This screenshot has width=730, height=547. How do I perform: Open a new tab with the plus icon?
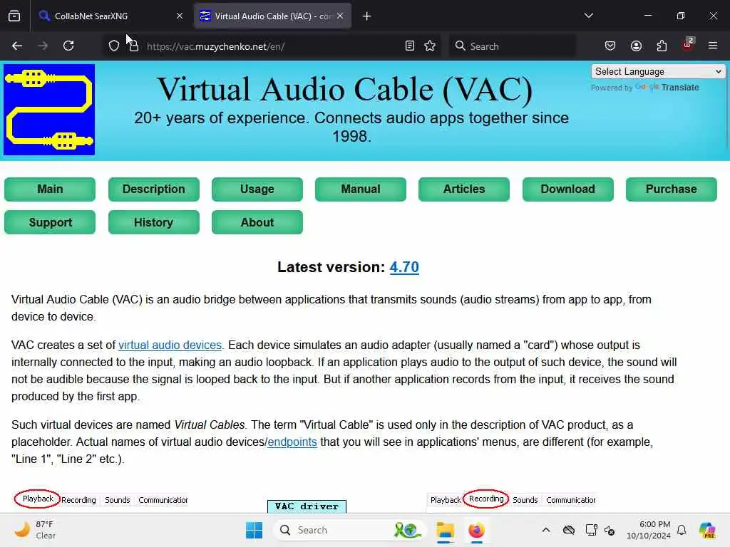coord(367,16)
